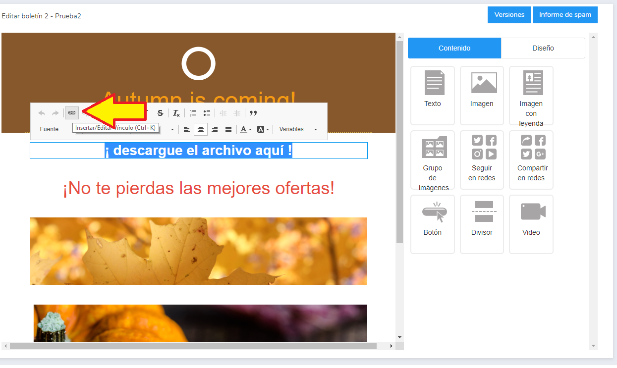
Task: Insert a bulleted list
Action: [207, 113]
